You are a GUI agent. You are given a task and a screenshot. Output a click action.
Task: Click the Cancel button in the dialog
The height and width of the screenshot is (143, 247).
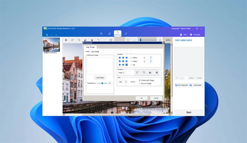pos(156,98)
